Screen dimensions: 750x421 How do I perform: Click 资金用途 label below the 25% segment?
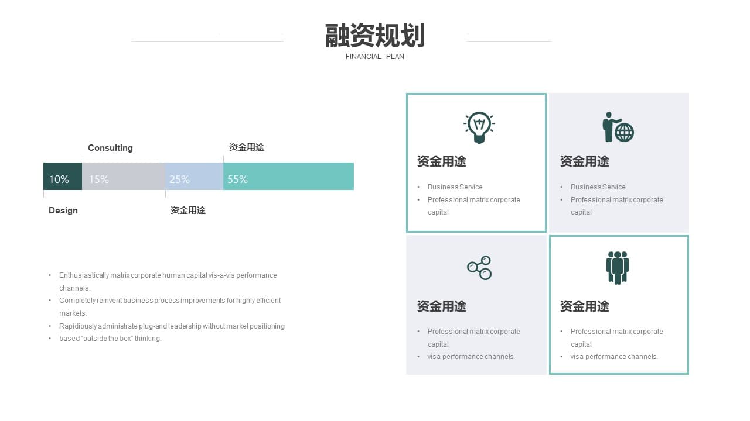(188, 210)
